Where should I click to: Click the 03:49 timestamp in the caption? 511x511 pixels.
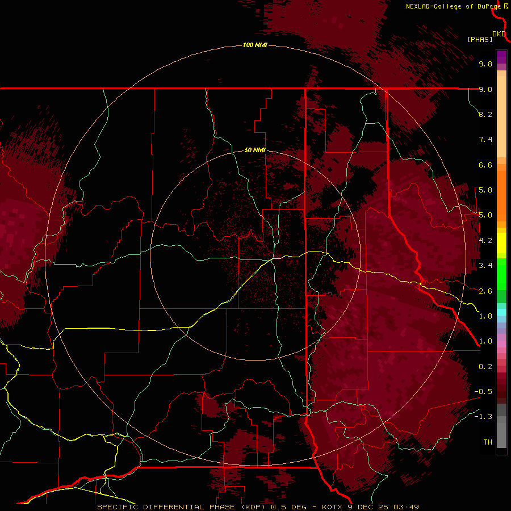(406, 507)
